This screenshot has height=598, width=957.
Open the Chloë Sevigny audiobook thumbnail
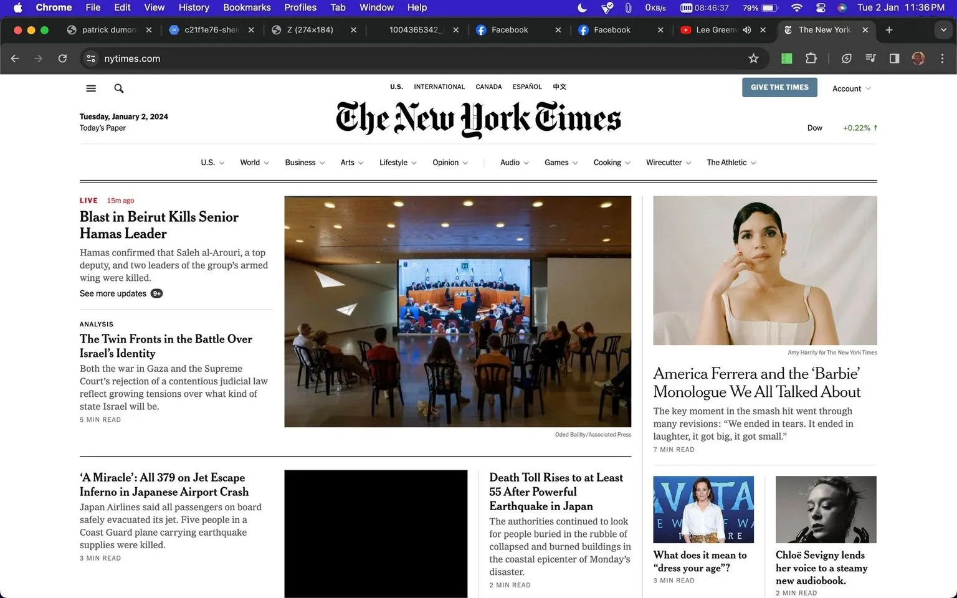pyautogui.click(x=826, y=510)
